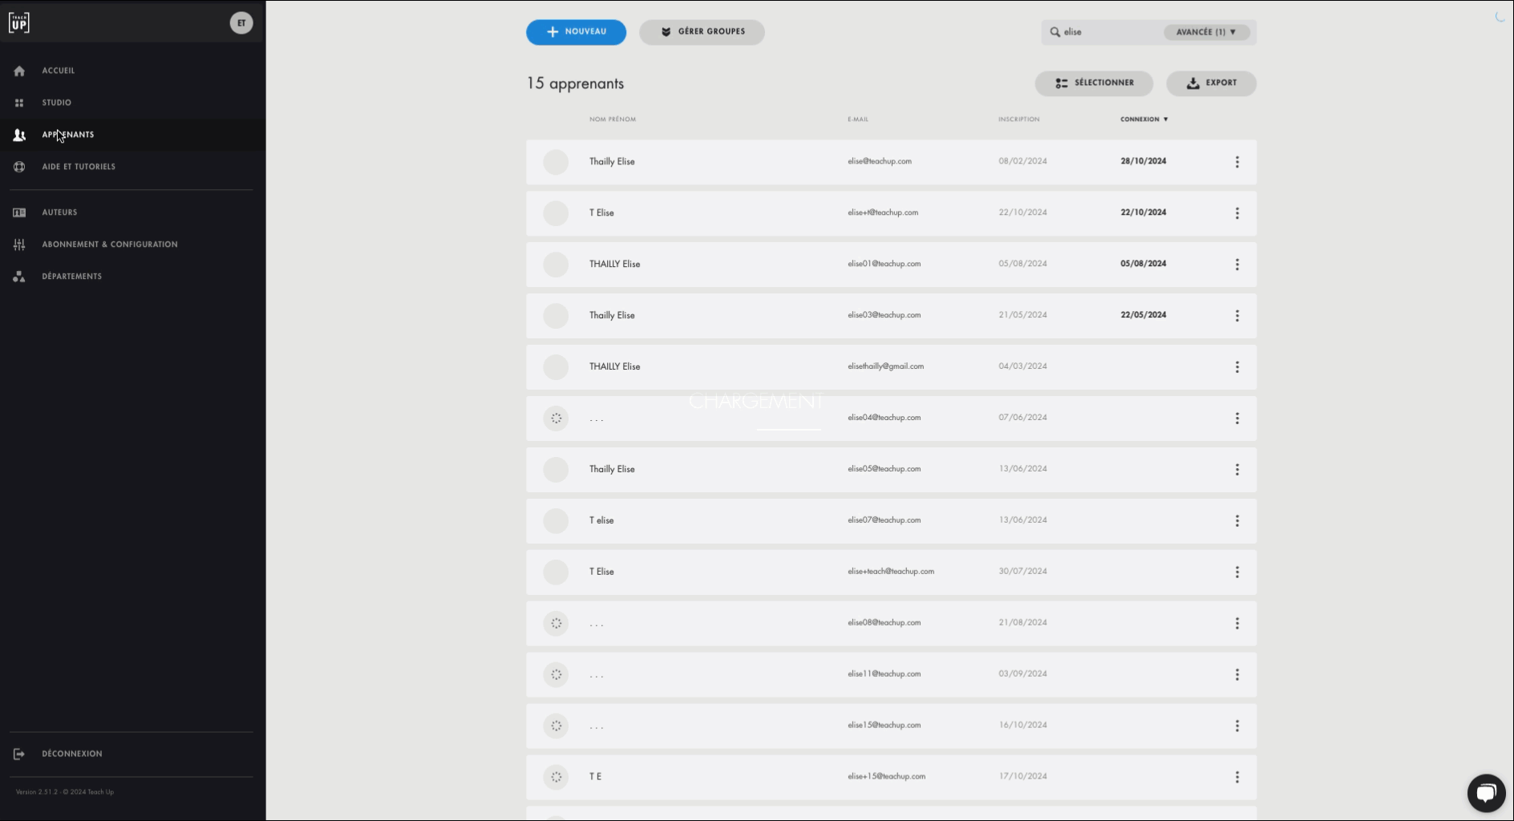
Task: Click the Nouveau button
Action: pyautogui.click(x=576, y=32)
